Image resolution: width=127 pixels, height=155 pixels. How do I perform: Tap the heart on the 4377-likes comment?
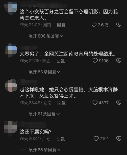[95, 103]
